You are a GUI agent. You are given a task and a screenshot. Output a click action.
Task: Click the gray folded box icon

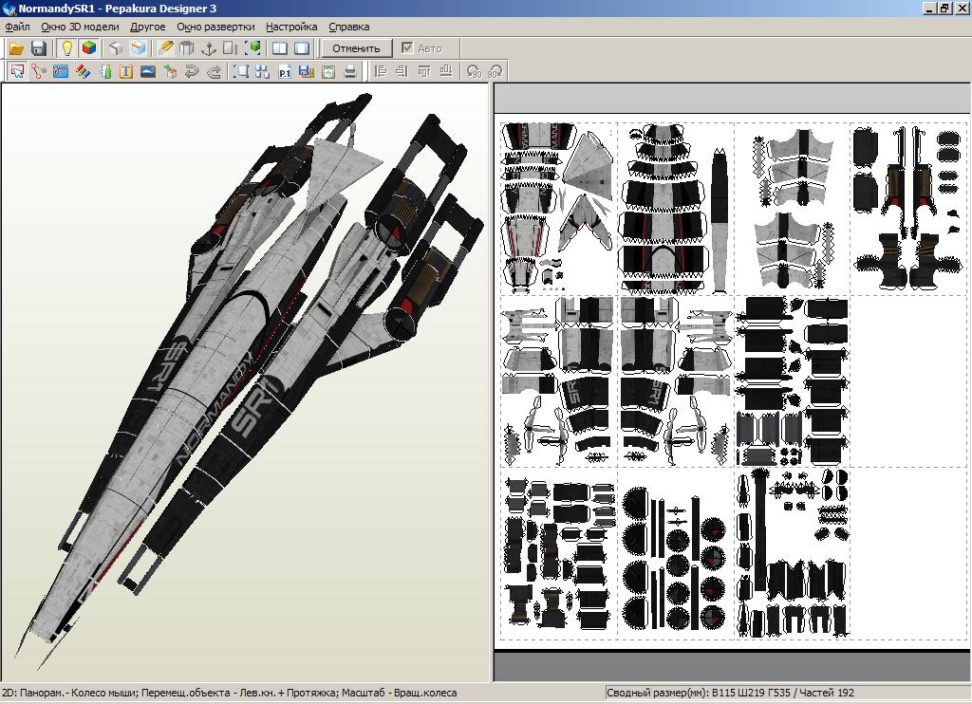(116, 48)
